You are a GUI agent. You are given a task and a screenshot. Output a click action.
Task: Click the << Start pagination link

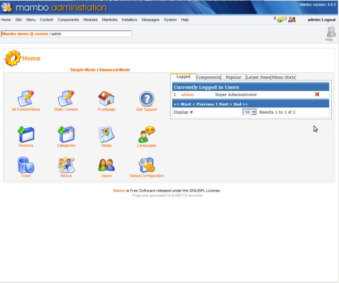(x=182, y=104)
